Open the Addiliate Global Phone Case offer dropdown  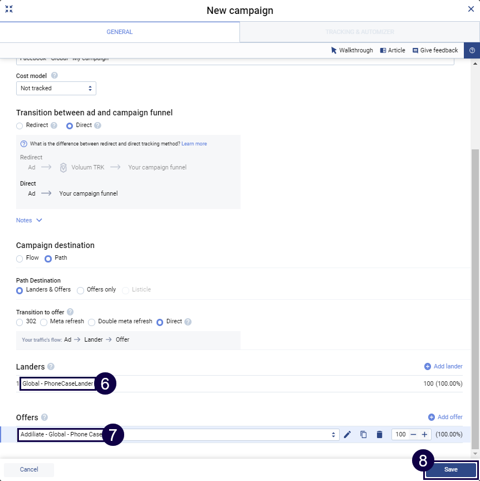178,434
